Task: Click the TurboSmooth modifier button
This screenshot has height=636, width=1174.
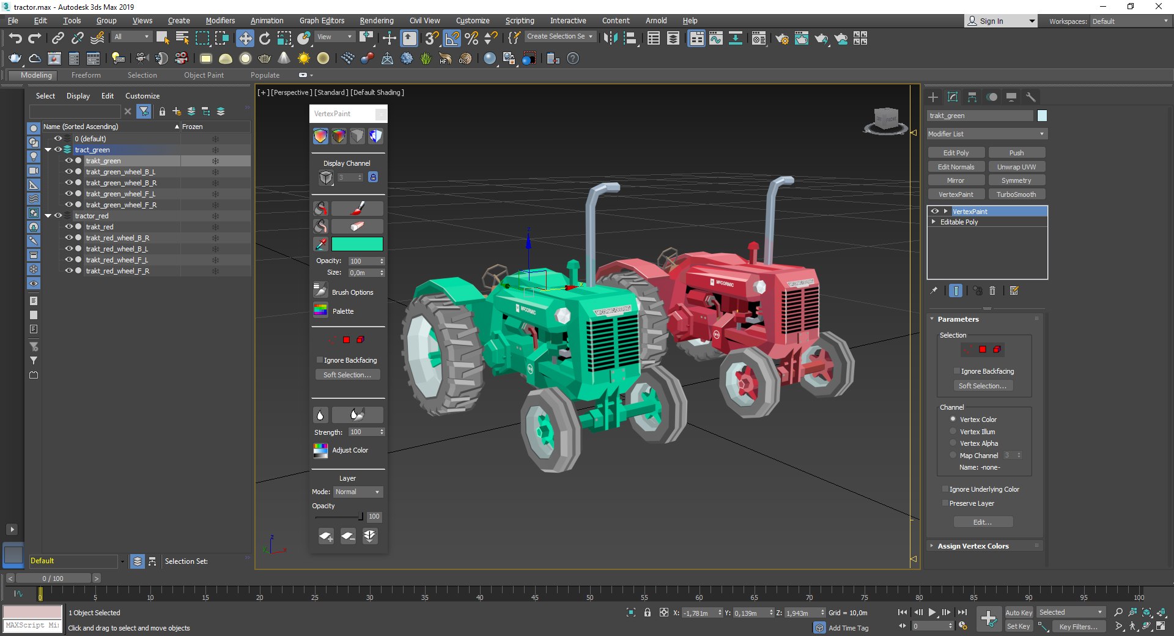Action: [1016, 194]
